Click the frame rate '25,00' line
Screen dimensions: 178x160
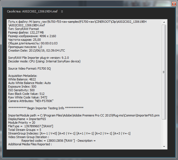24,40
